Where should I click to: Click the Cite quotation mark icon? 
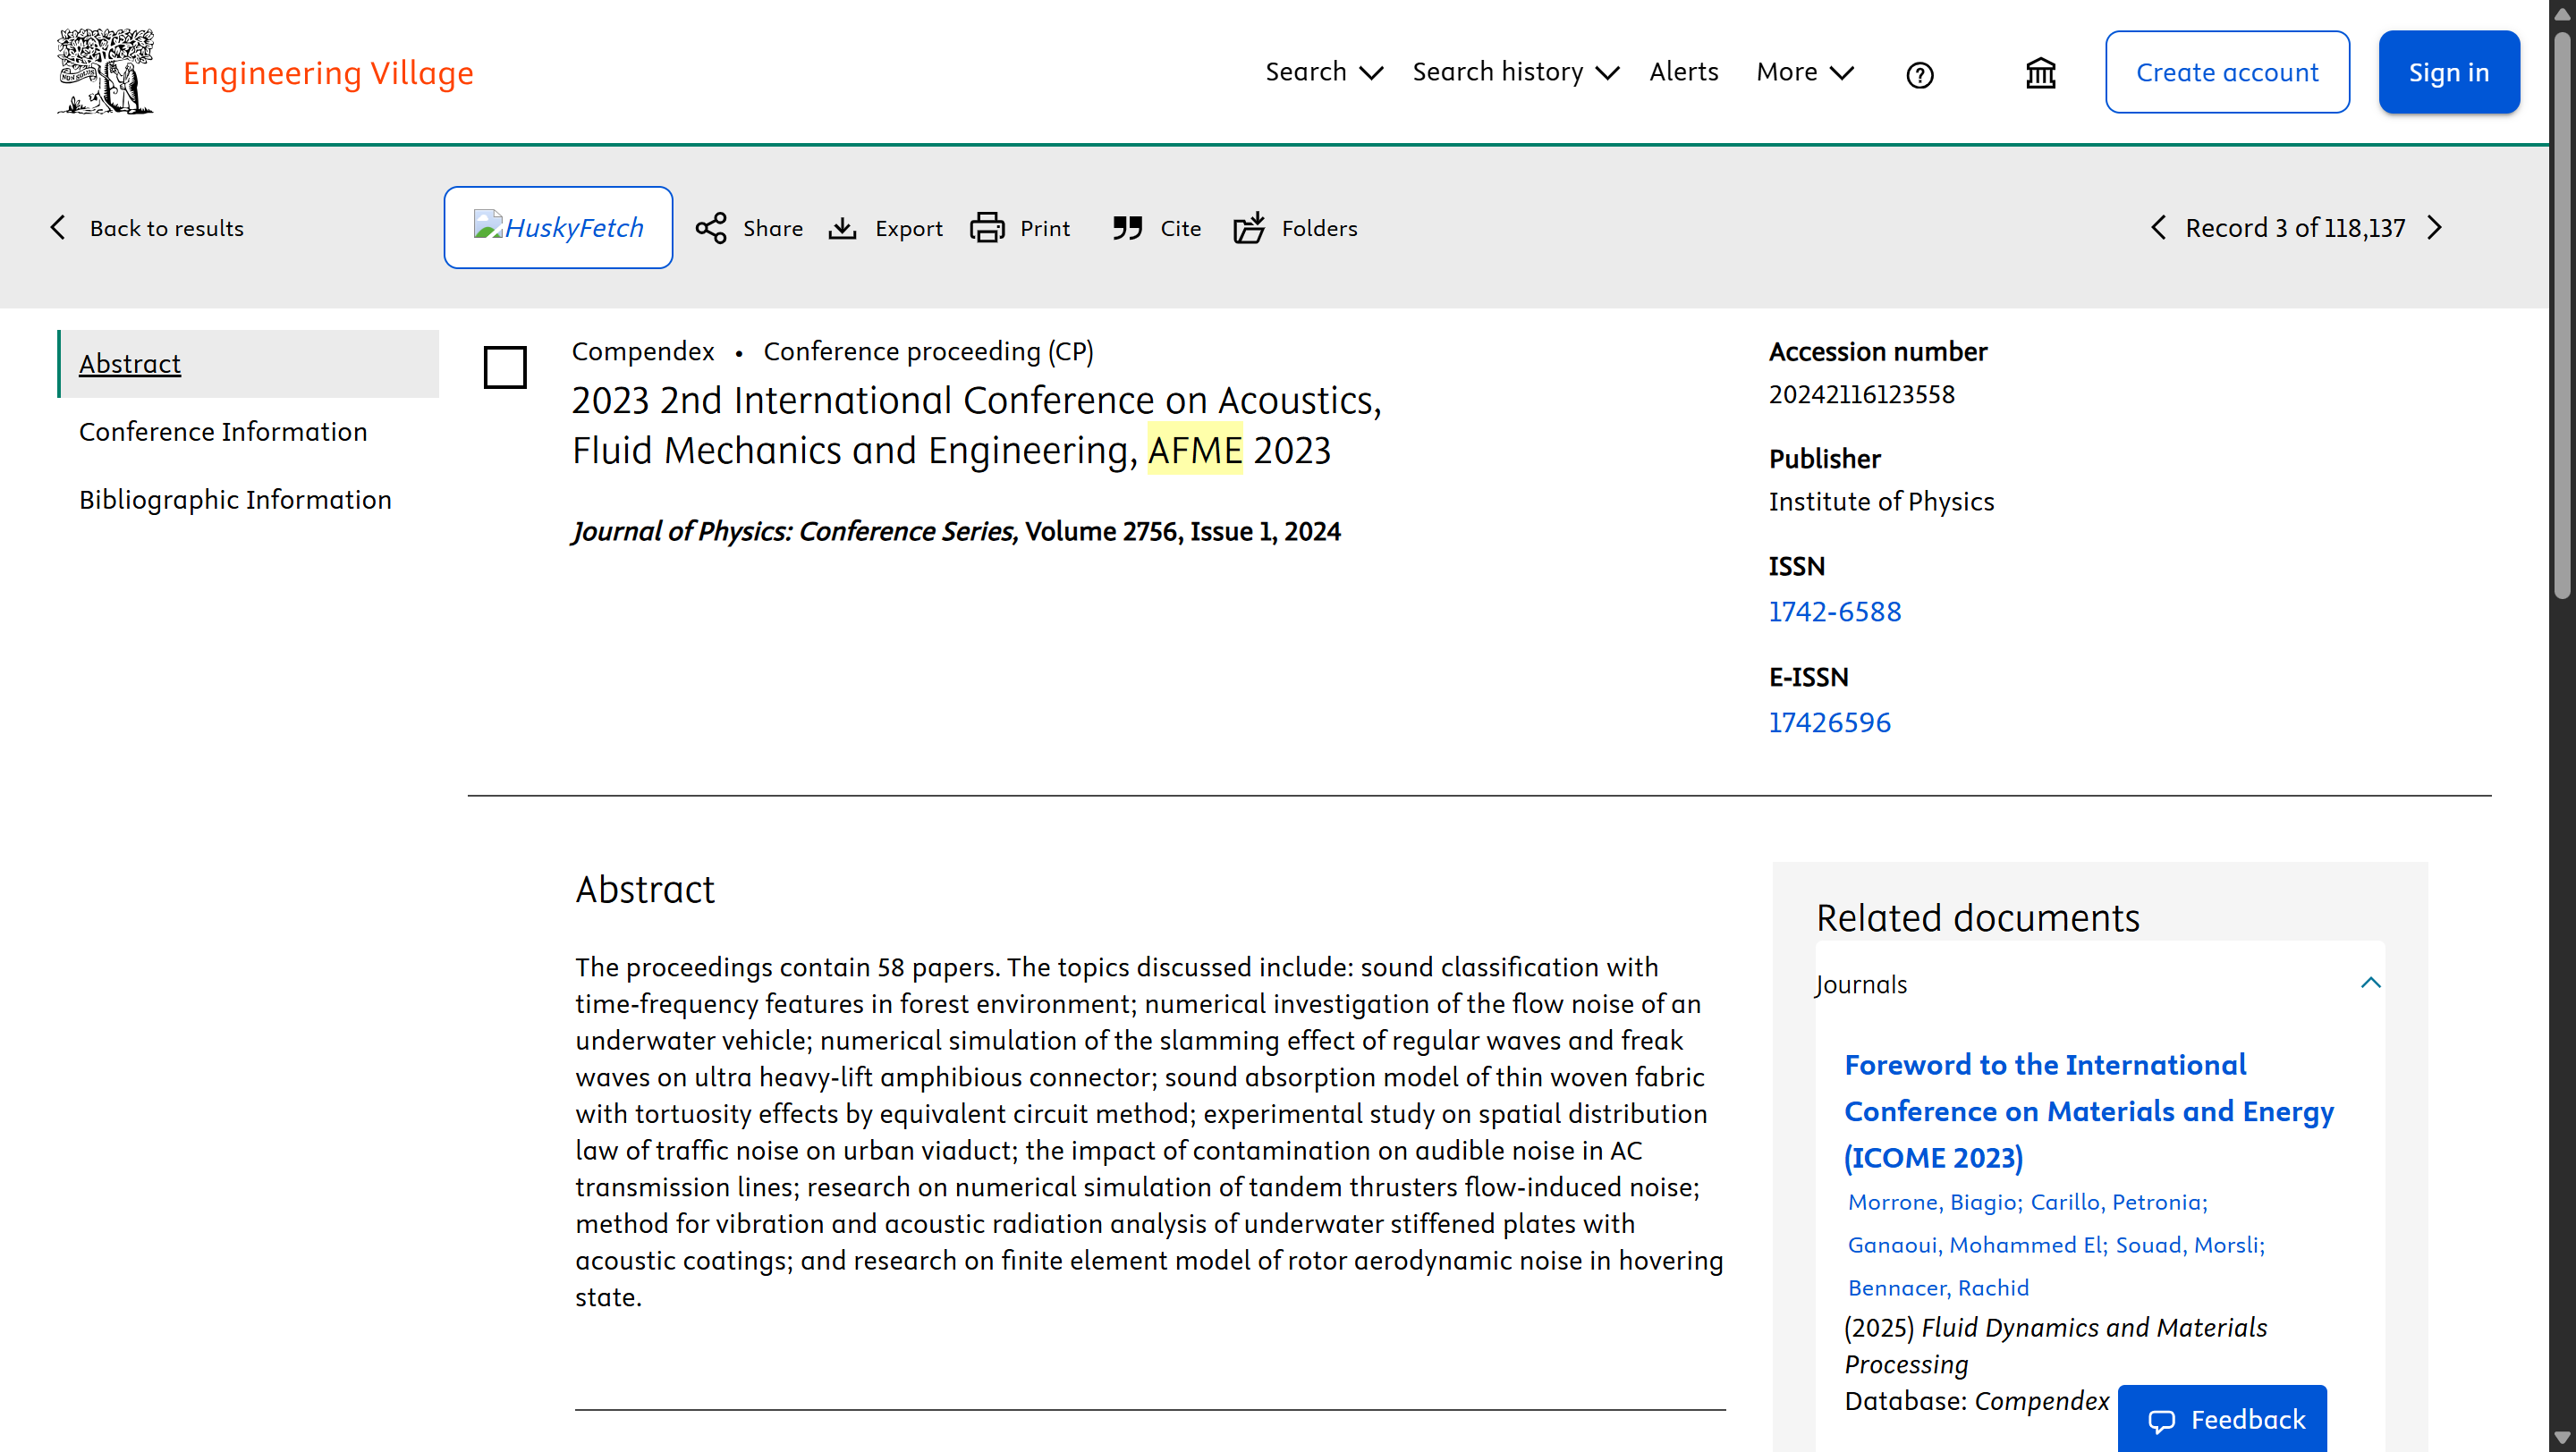[x=1127, y=228]
